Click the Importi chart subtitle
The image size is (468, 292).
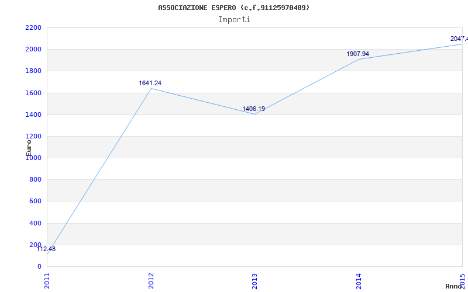[x=234, y=20]
